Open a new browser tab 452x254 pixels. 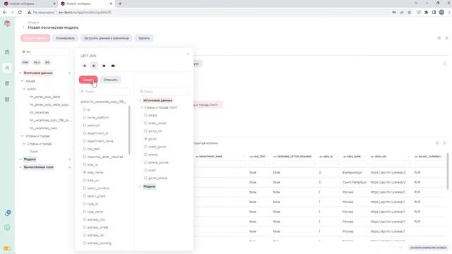coord(120,4)
